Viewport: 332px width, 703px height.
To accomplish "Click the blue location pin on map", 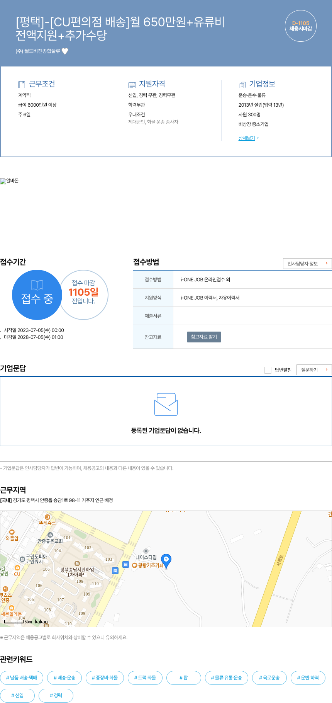I will (x=166, y=561).
